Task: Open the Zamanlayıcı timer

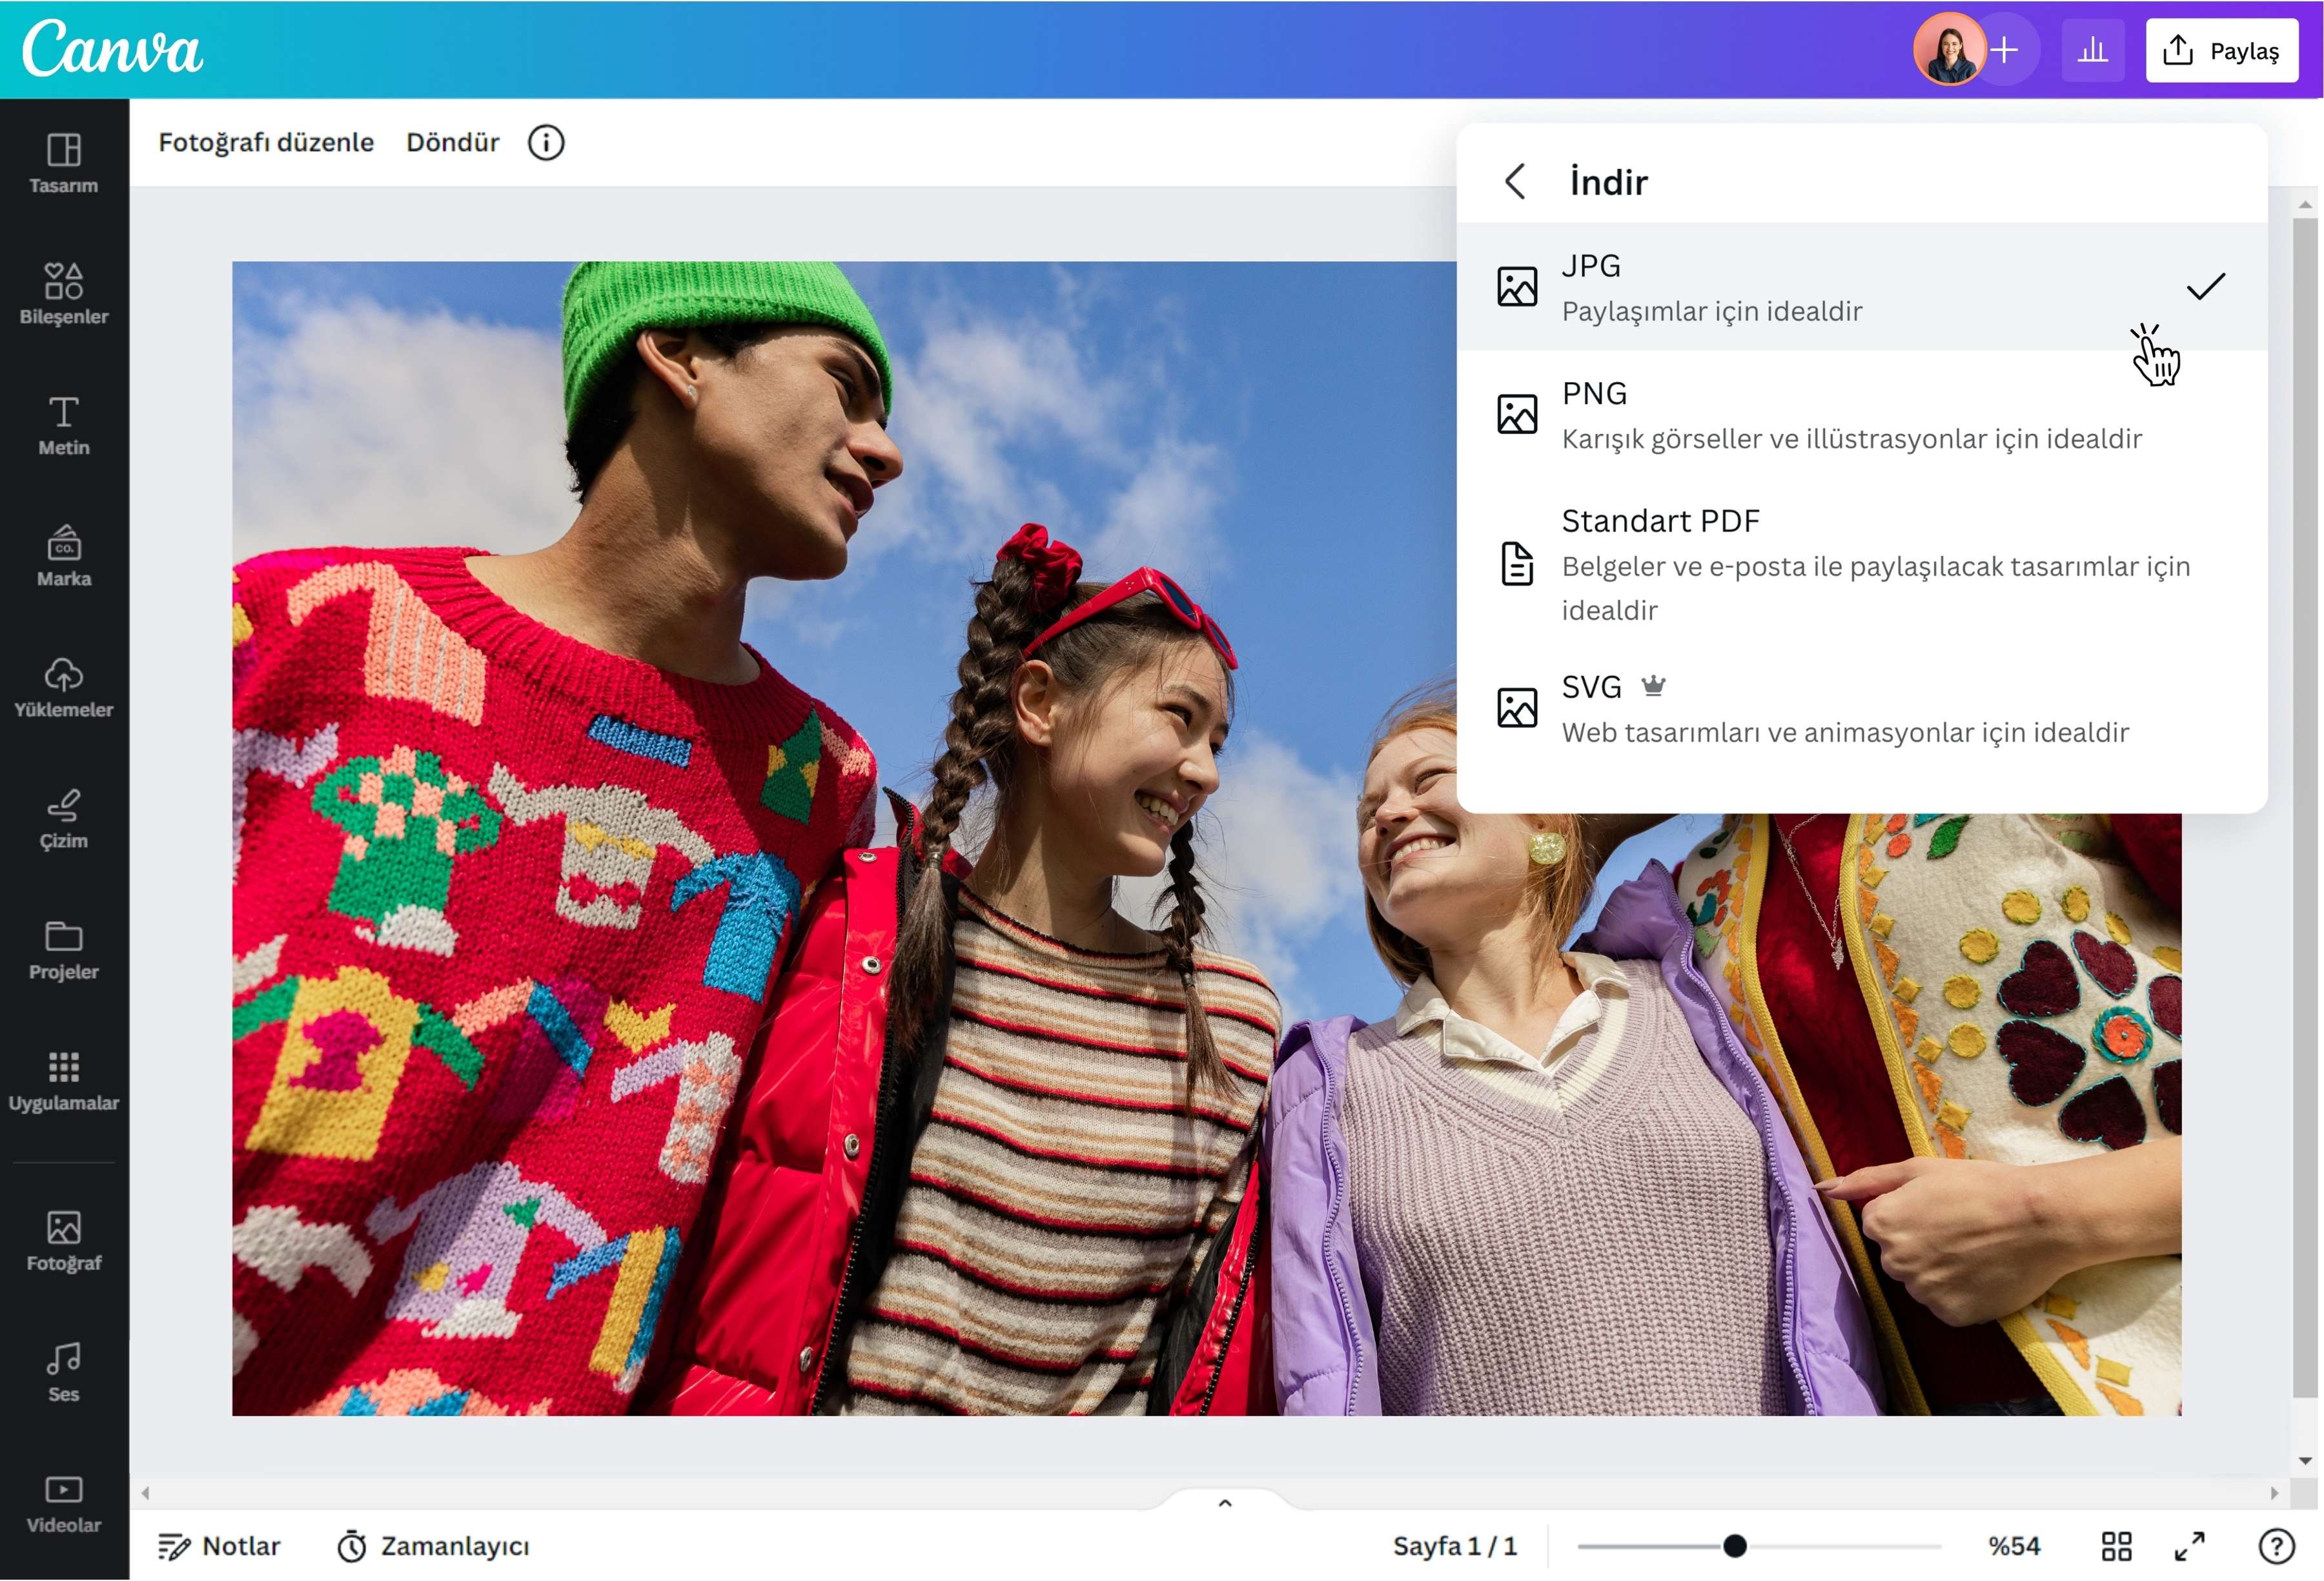Action: [x=433, y=1546]
